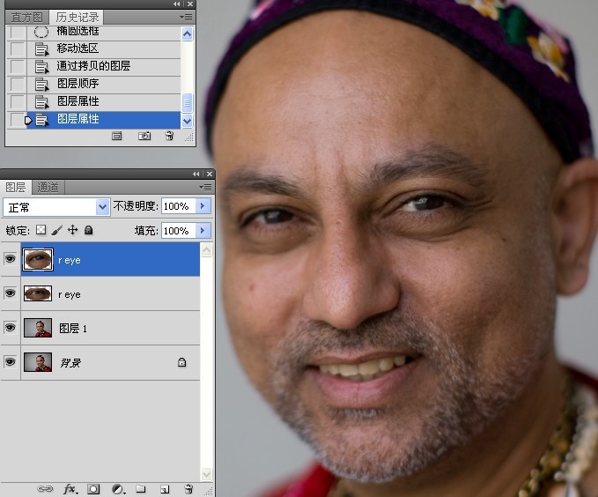Close the History panel group
Viewport: 598px width, 497px height.
pyautogui.click(x=190, y=4)
